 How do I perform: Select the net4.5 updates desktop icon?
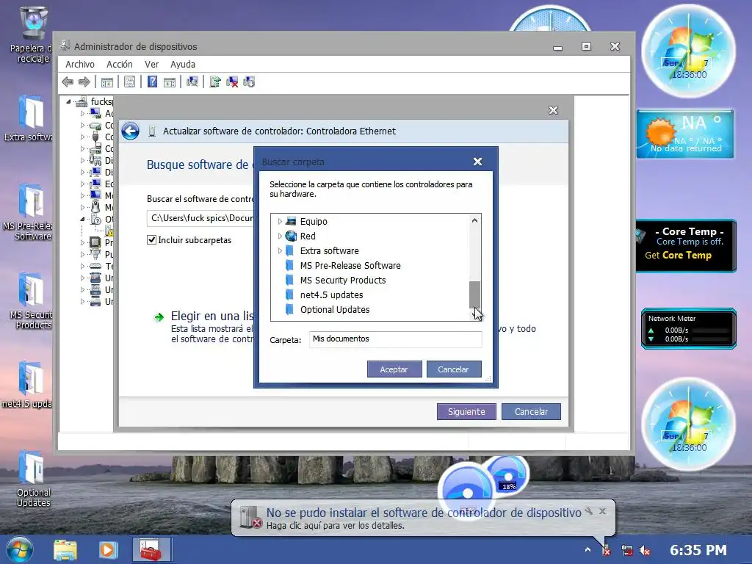click(x=29, y=385)
